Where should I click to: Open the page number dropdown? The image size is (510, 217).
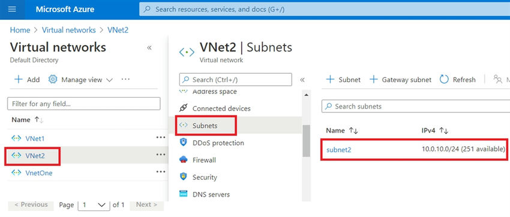pyautogui.click(x=94, y=205)
